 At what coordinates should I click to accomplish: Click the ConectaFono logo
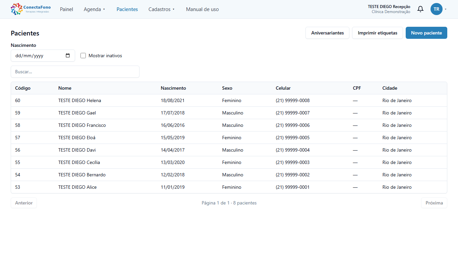(31, 9)
